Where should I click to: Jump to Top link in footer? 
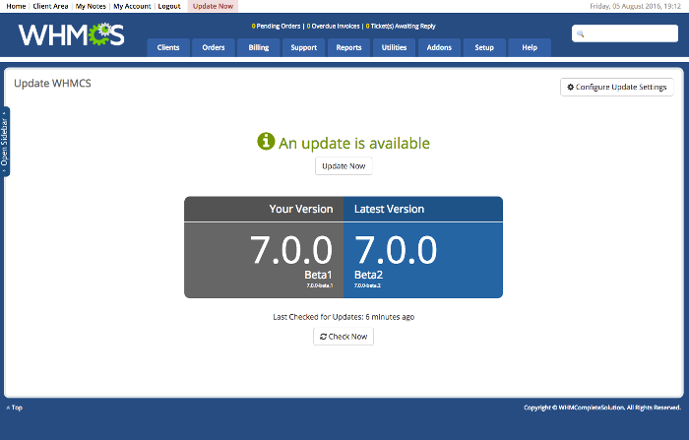pyautogui.click(x=14, y=408)
